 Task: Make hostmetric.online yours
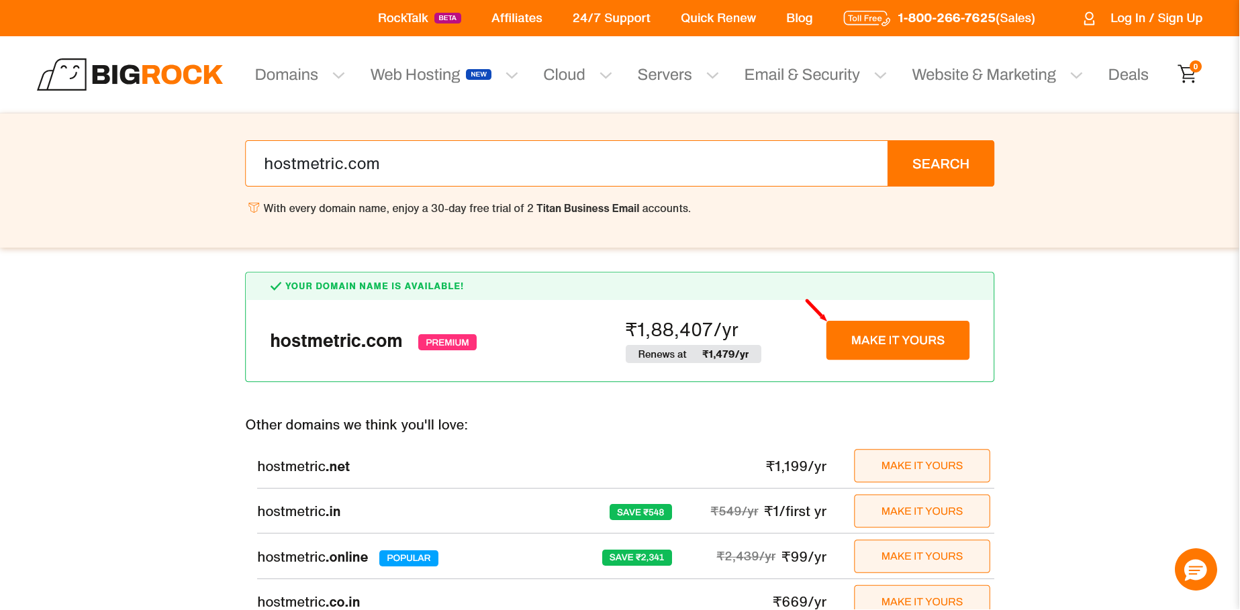tap(922, 556)
